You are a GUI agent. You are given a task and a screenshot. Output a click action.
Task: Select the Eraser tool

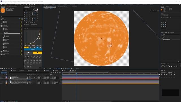tap(30, 5)
